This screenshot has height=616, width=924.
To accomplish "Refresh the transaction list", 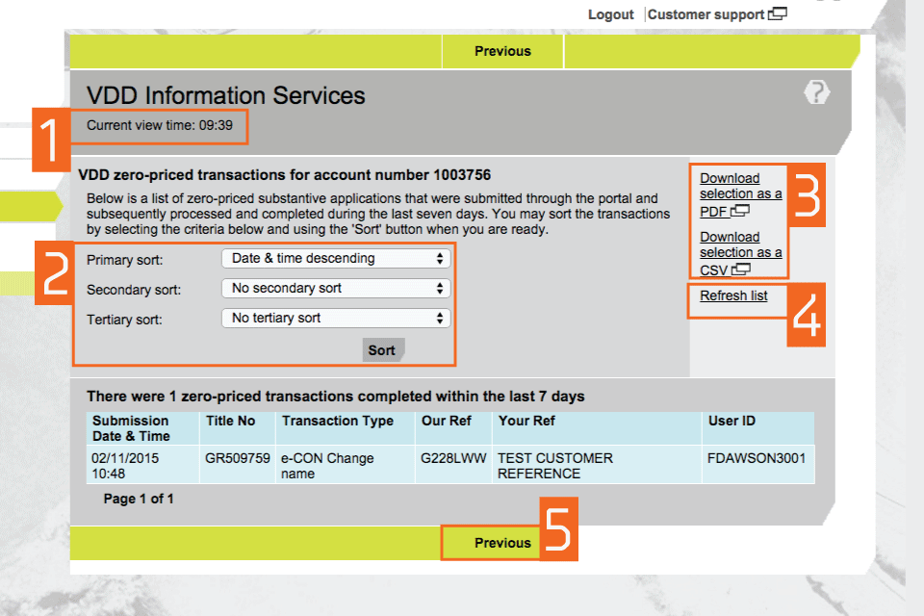I will coord(733,295).
